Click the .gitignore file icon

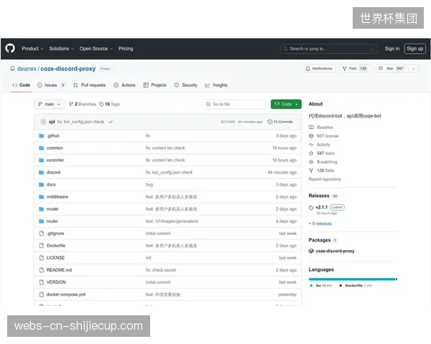(x=42, y=234)
